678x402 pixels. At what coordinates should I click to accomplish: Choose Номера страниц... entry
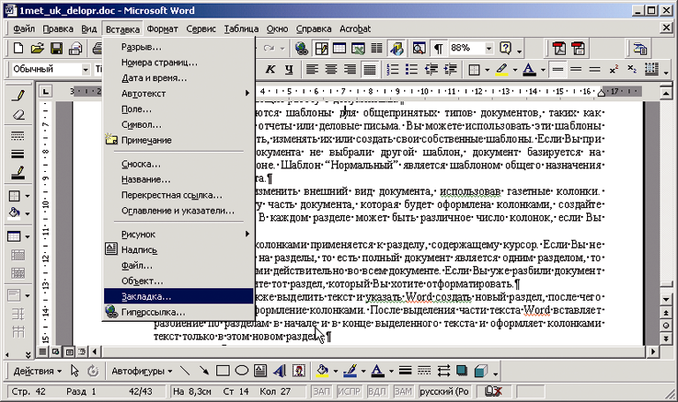coord(178,63)
